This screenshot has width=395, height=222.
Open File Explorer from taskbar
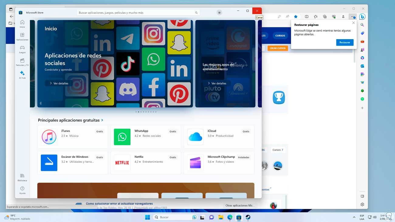[221, 217]
